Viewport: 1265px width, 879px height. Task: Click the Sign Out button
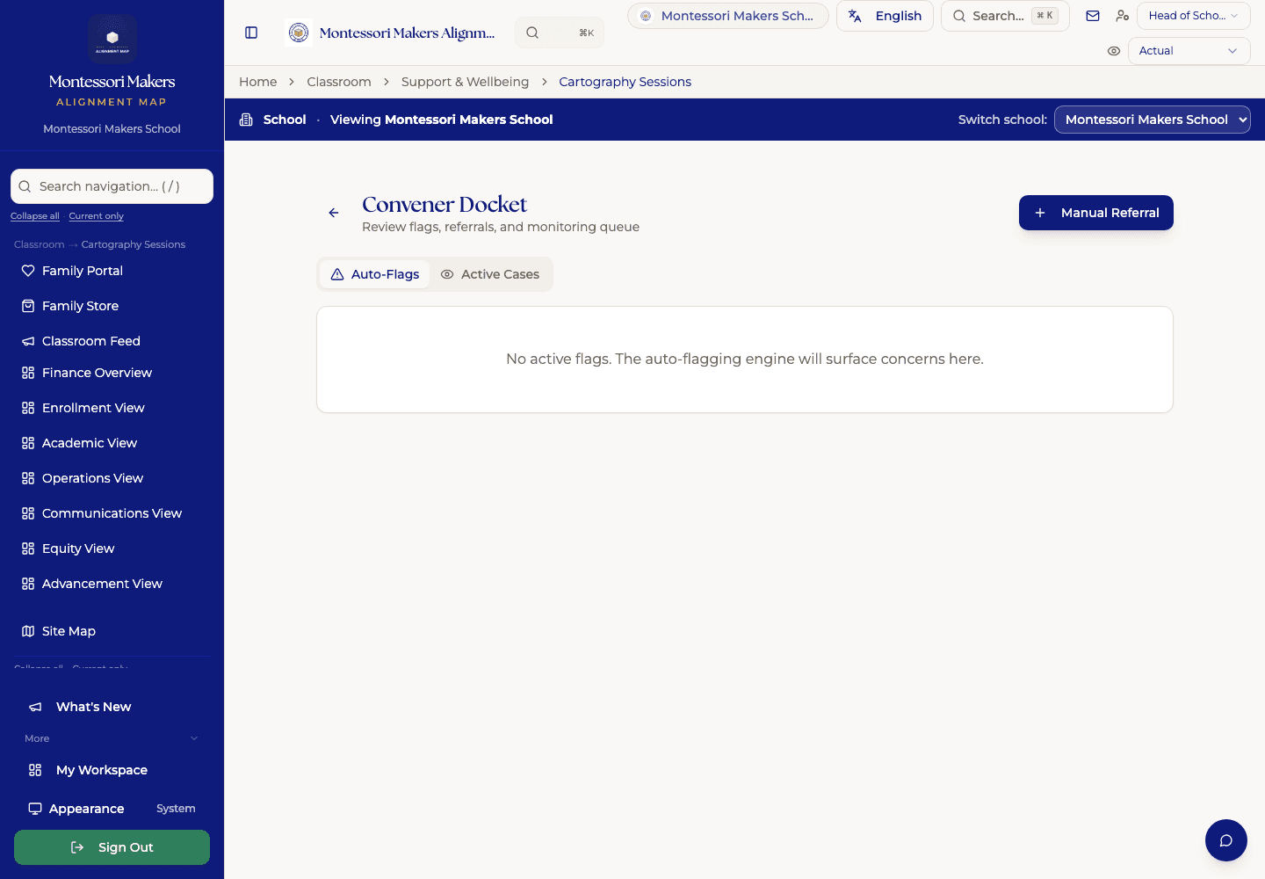112,847
